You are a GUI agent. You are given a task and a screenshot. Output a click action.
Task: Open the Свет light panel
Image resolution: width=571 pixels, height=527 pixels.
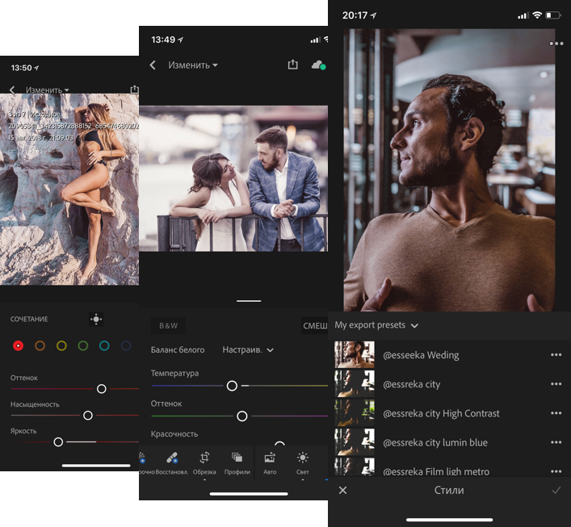pos(303,463)
